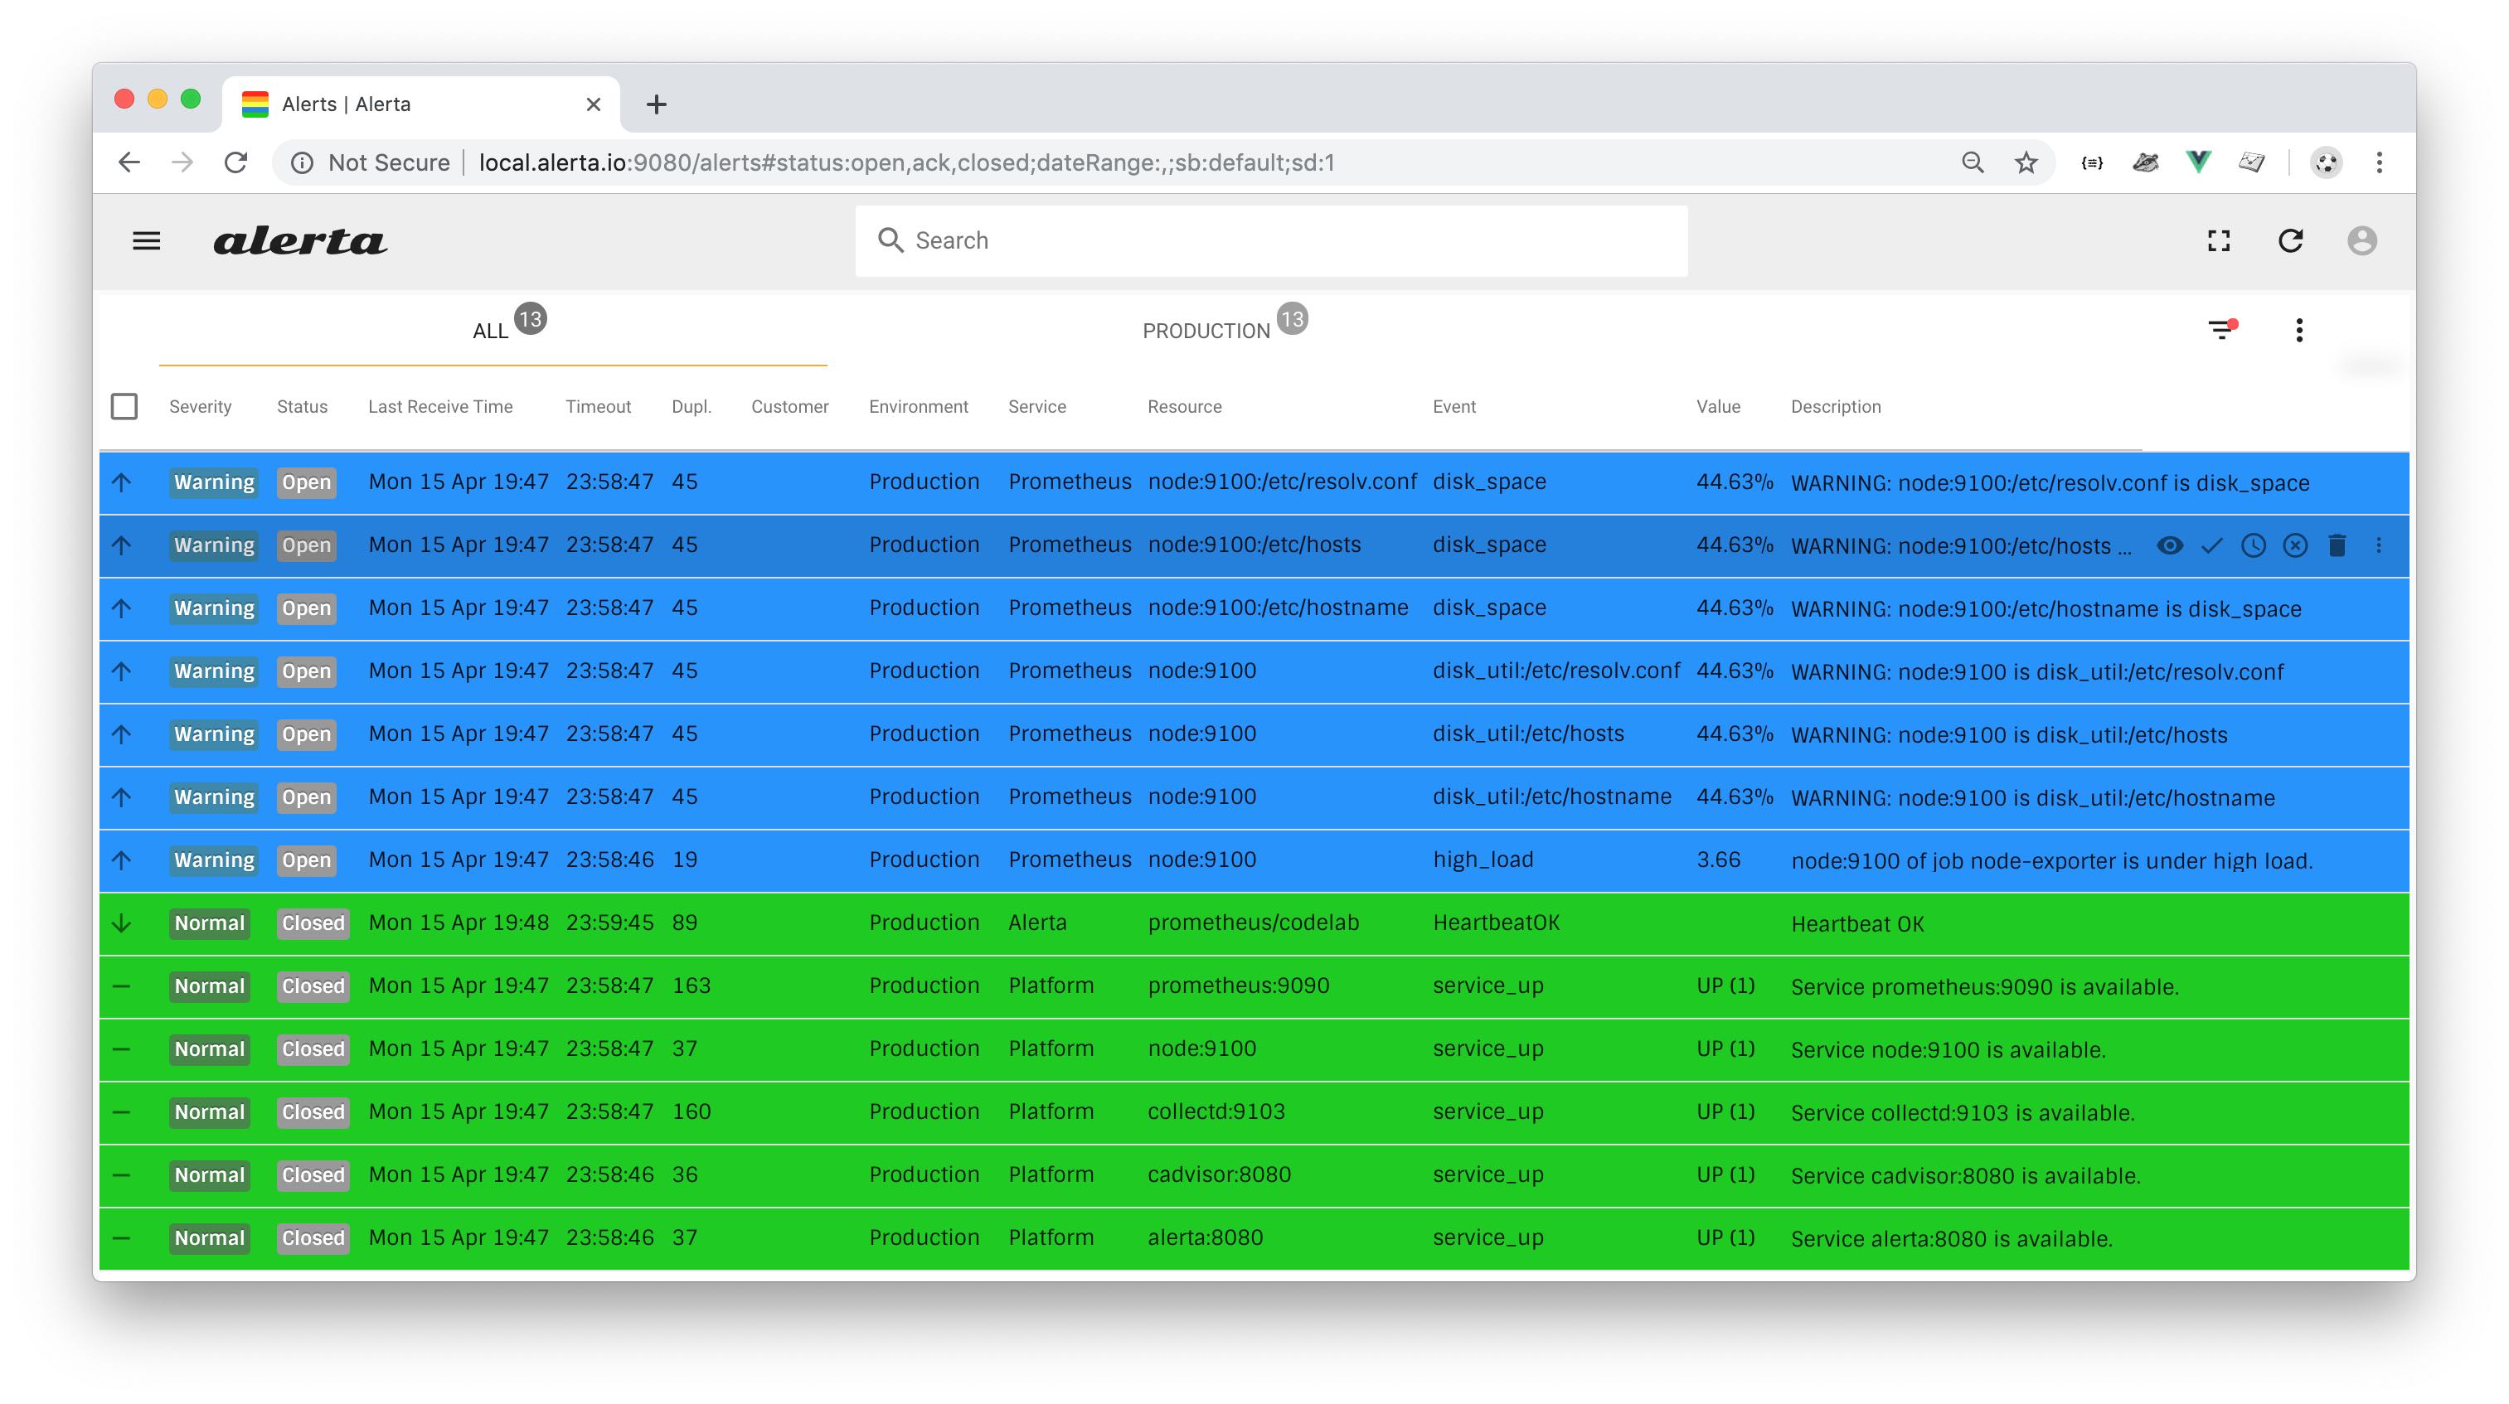The height and width of the screenshot is (1404, 2509).
Task: Close the hovered alert with circled X
Action: [2295, 545]
